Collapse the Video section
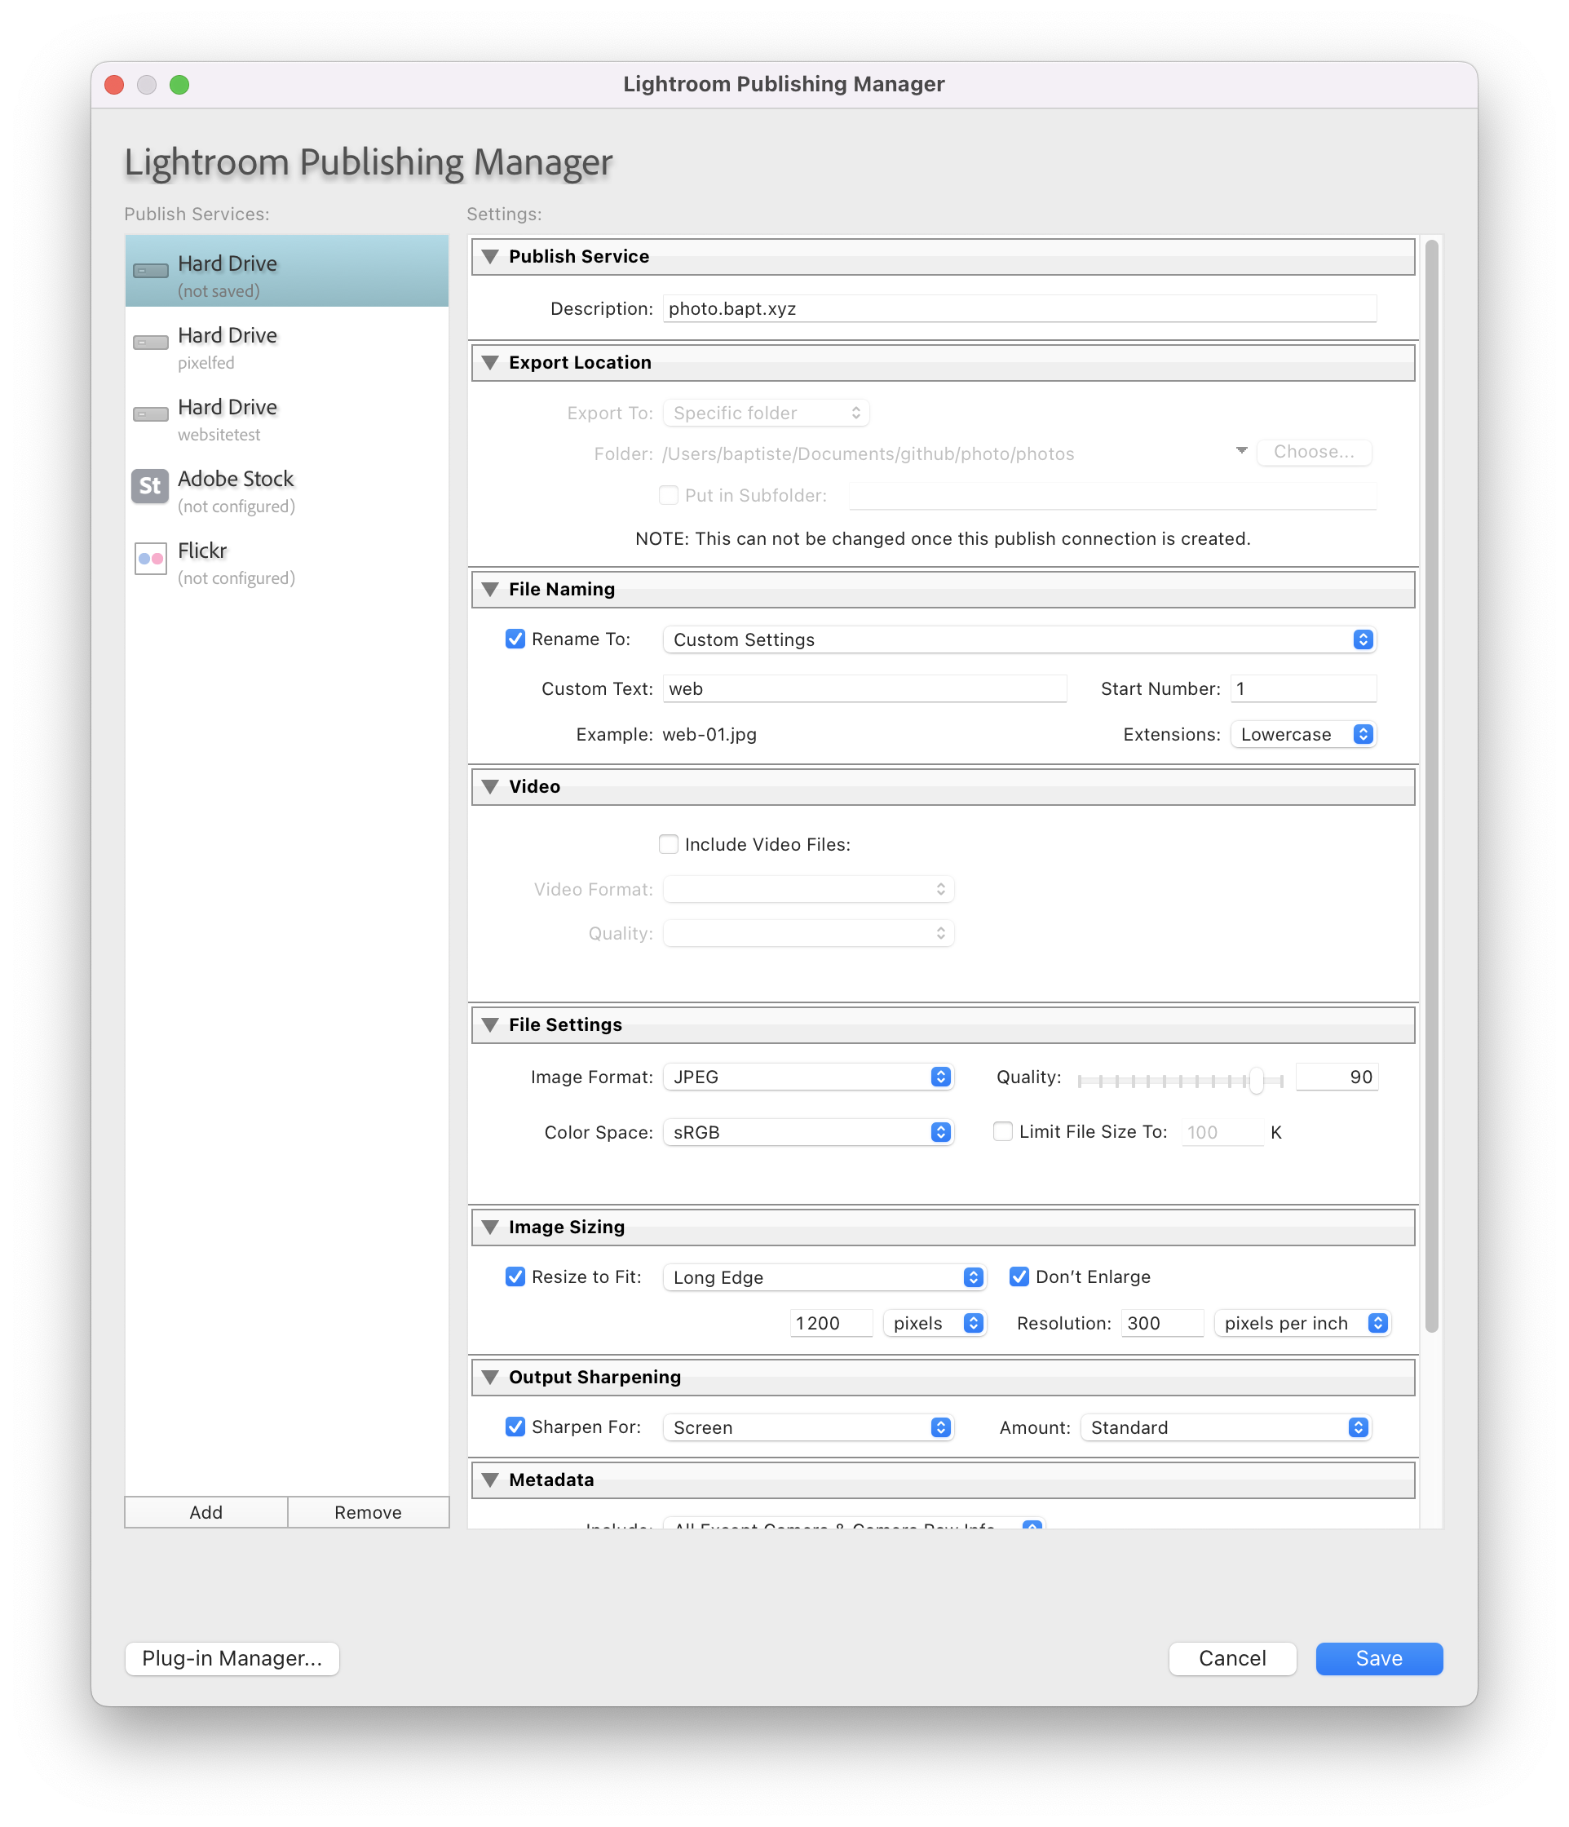This screenshot has height=1827, width=1569. [491, 786]
